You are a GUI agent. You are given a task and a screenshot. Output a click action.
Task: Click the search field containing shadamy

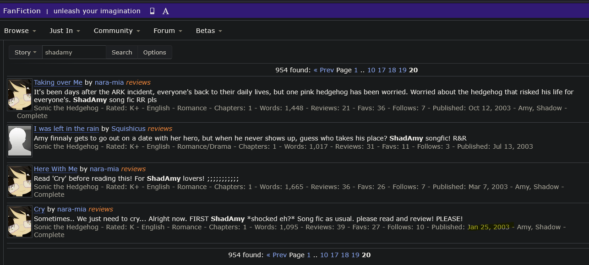click(74, 52)
